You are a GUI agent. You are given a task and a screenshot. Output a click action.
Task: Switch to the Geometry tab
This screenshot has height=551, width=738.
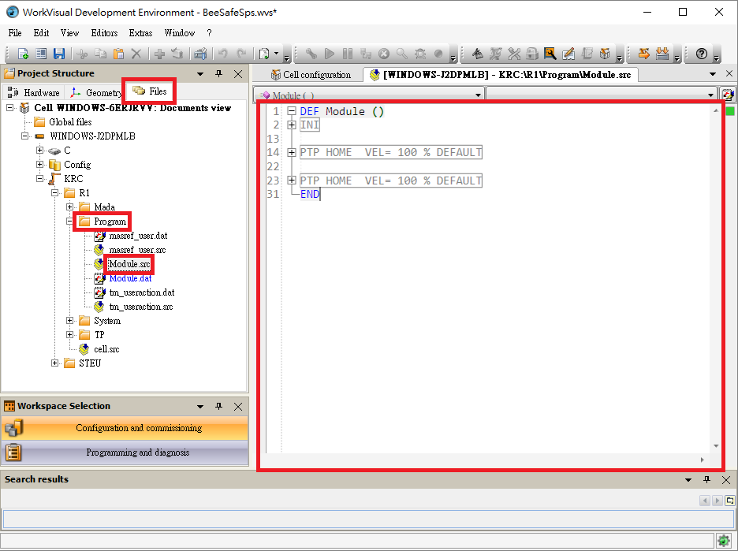pyautogui.click(x=95, y=93)
